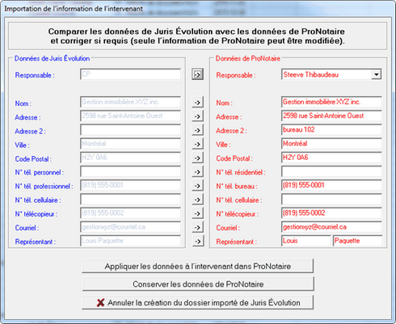Choose Conserver les données de ProNotaire
This screenshot has width=396, height=324.
click(x=198, y=284)
